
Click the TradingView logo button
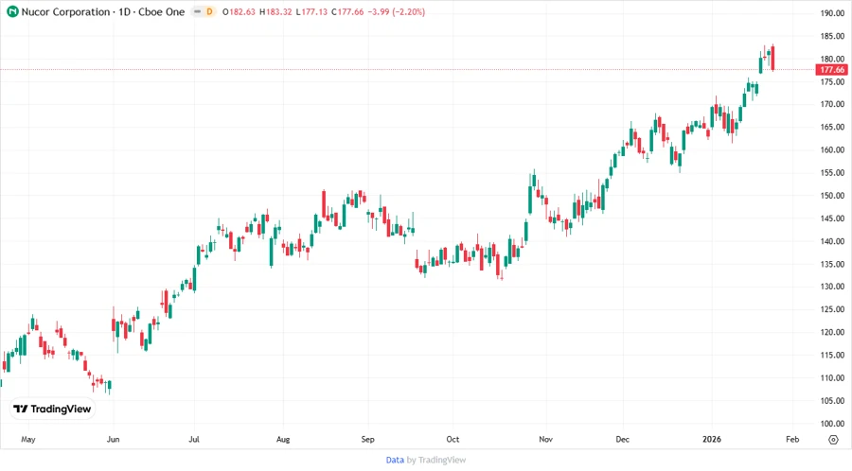(52, 410)
